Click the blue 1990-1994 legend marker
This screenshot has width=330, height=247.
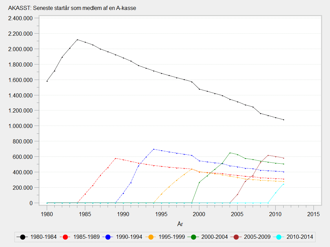coord(109,237)
